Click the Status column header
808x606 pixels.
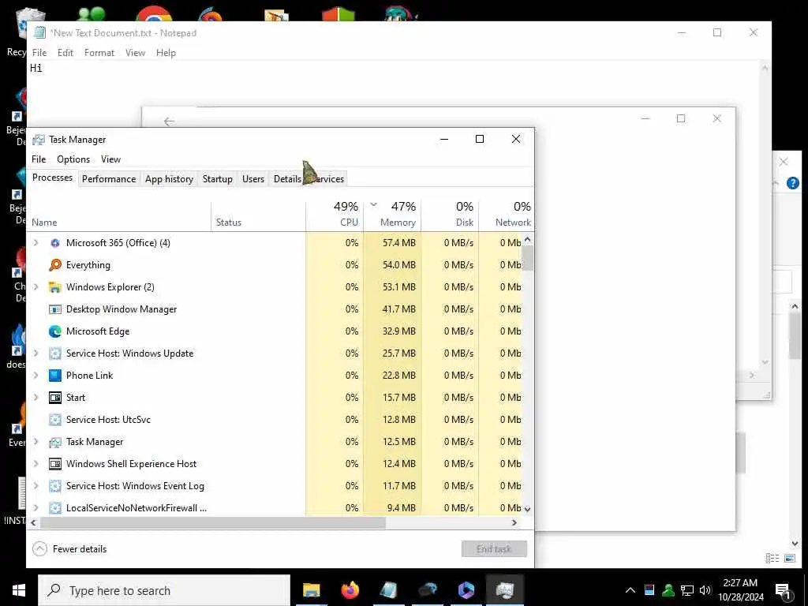coord(258,215)
